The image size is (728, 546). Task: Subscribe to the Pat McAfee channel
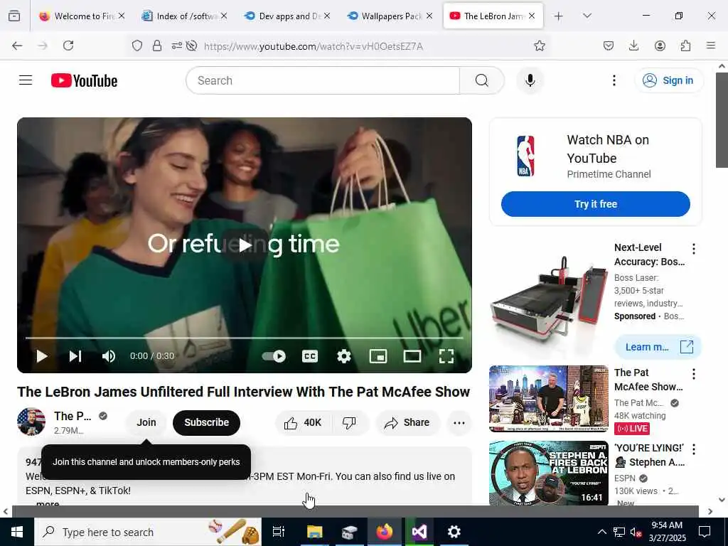pos(207,422)
